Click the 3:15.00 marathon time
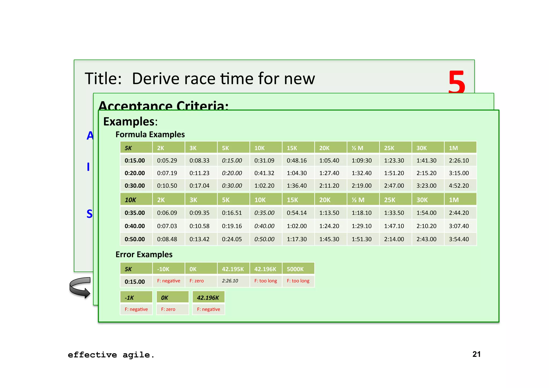This screenshot has height=388, width=549. point(459,173)
